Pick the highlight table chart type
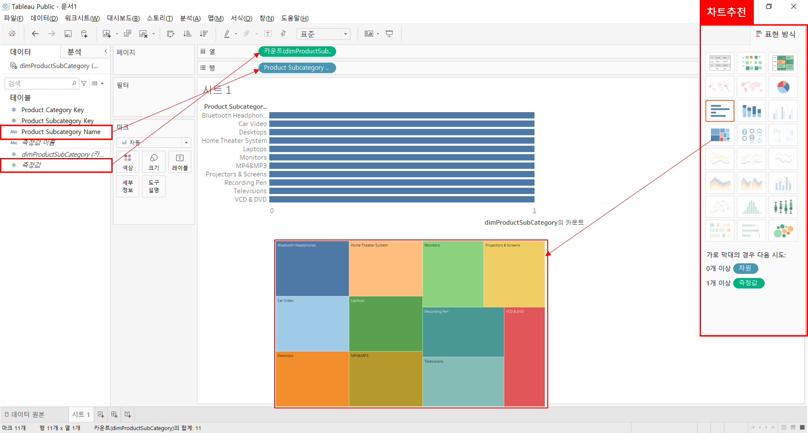This screenshot has height=433, width=808. coord(783,63)
